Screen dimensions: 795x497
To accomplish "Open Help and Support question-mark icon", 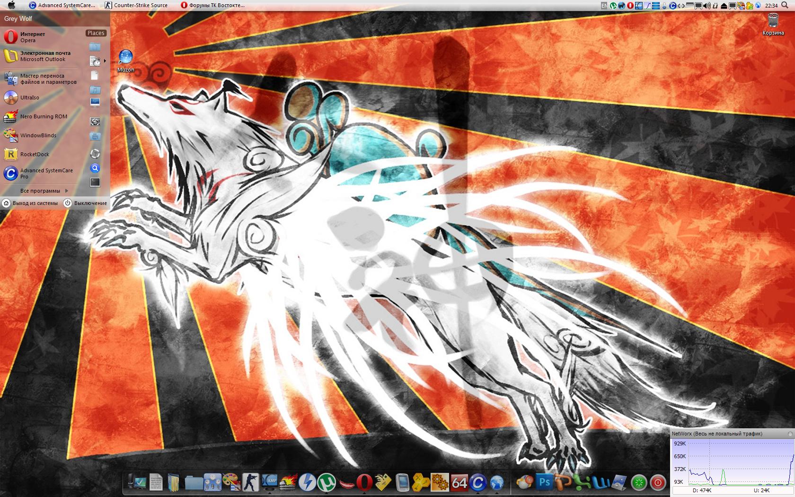I will coord(95,153).
